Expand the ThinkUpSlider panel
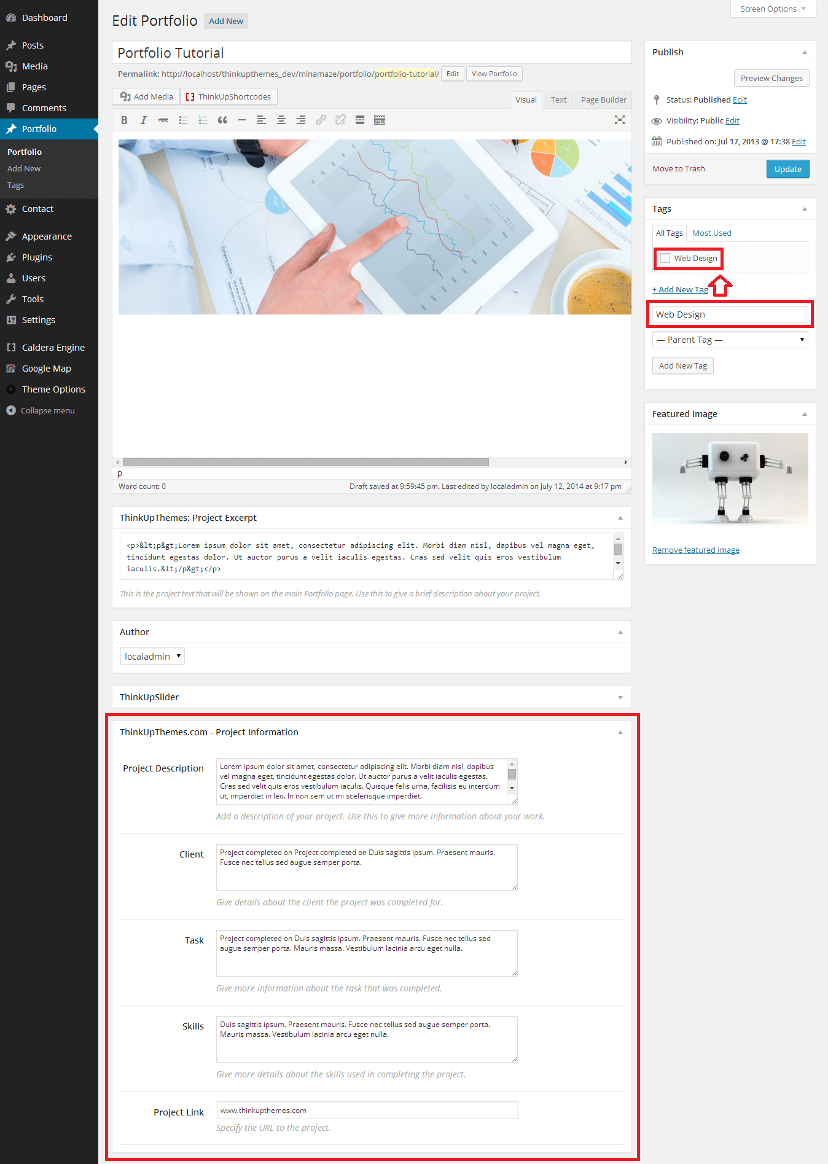 click(620, 697)
